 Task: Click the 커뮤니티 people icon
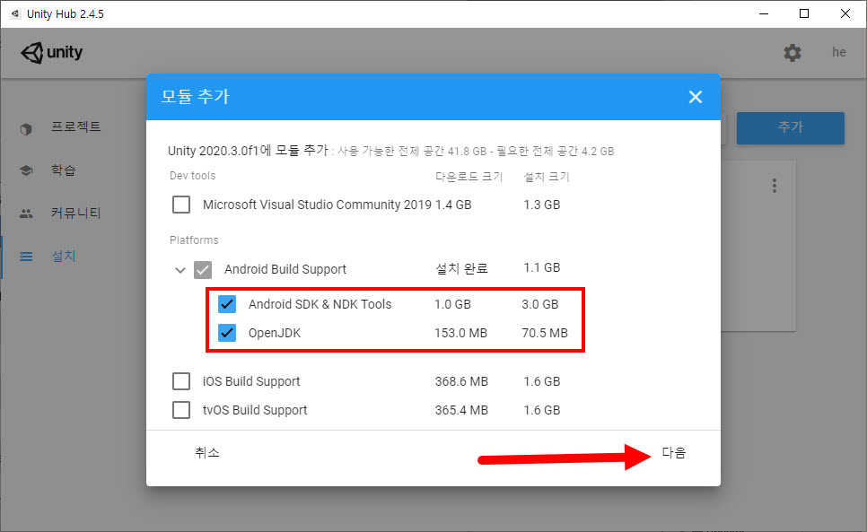26,214
